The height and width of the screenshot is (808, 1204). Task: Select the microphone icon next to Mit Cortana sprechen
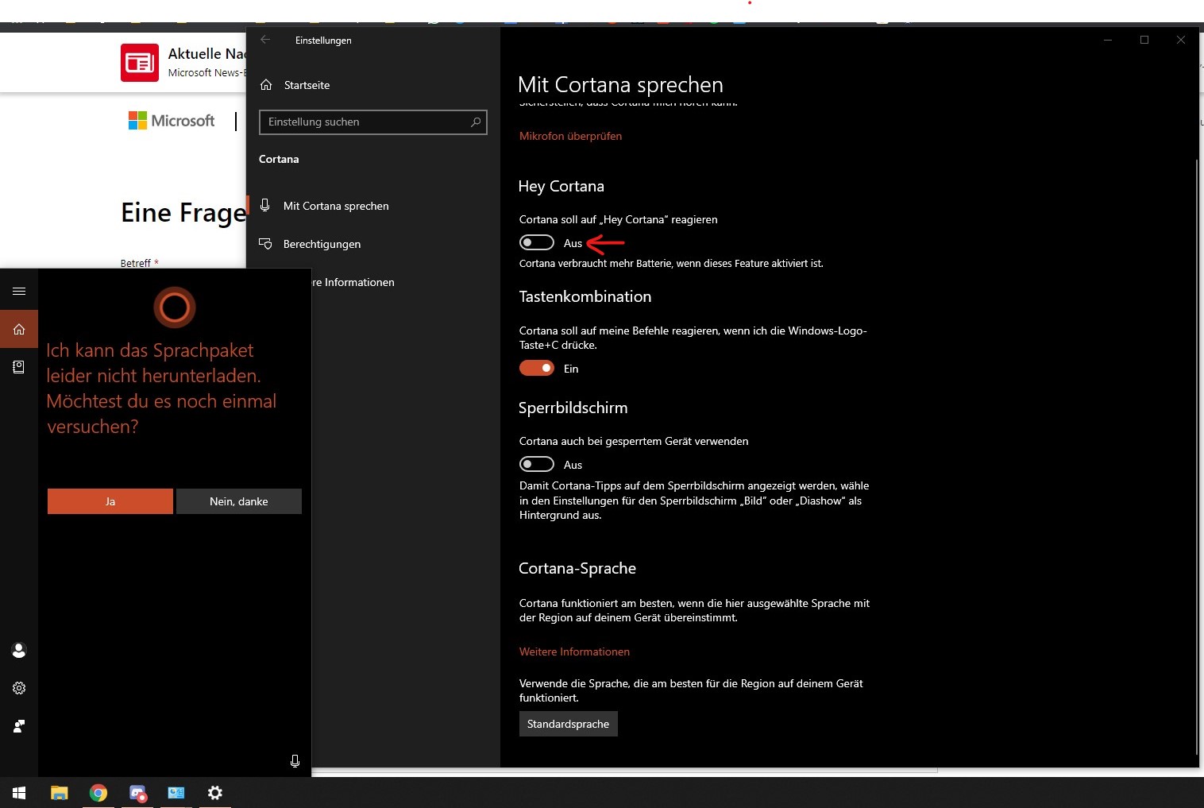tap(265, 205)
